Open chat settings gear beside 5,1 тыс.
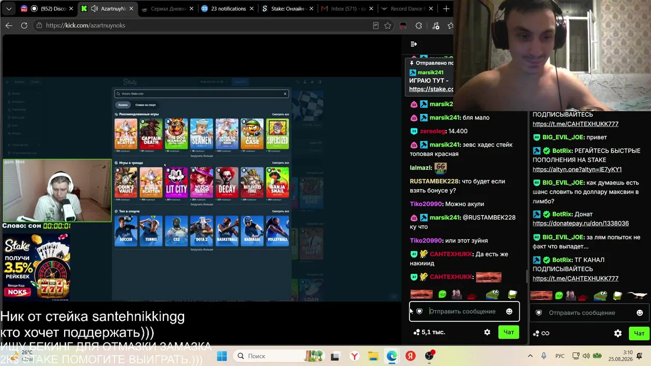The height and width of the screenshot is (366, 651). [487, 332]
